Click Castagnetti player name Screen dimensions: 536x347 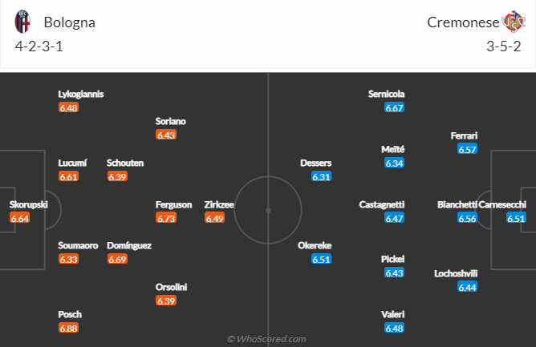pos(382,204)
